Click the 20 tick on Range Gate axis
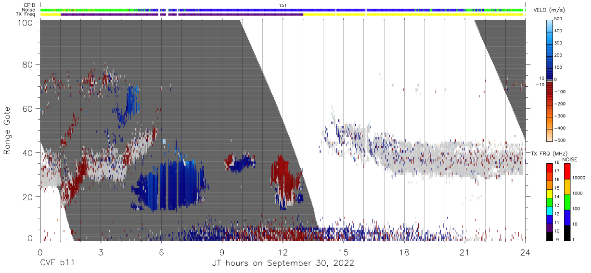The height and width of the screenshot is (273, 591). click(x=28, y=197)
